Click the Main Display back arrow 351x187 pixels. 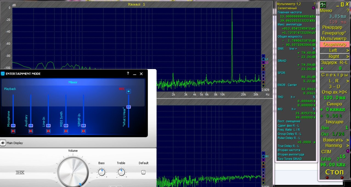(3, 143)
